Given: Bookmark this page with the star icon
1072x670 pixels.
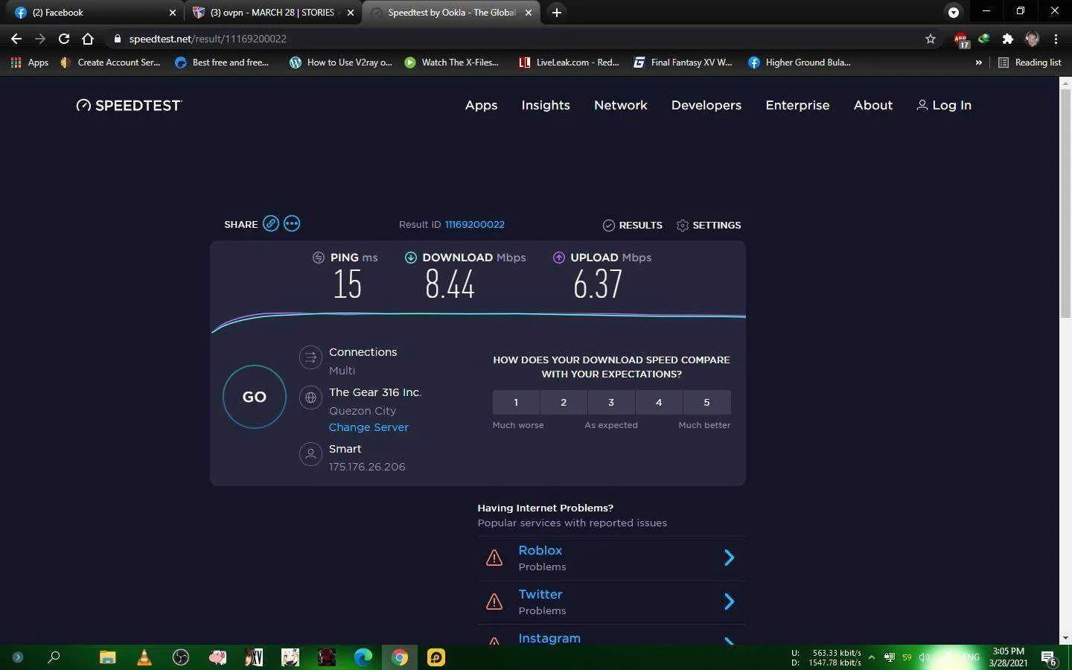Looking at the screenshot, I should 931,39.
